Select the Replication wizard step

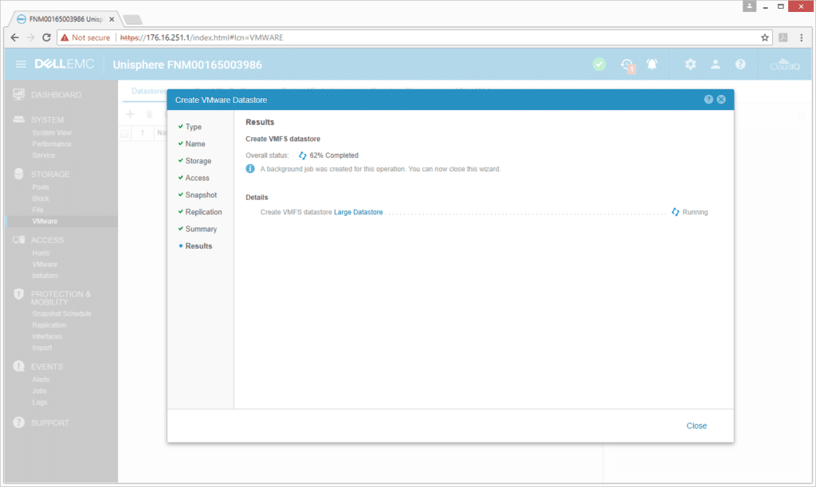203,212
